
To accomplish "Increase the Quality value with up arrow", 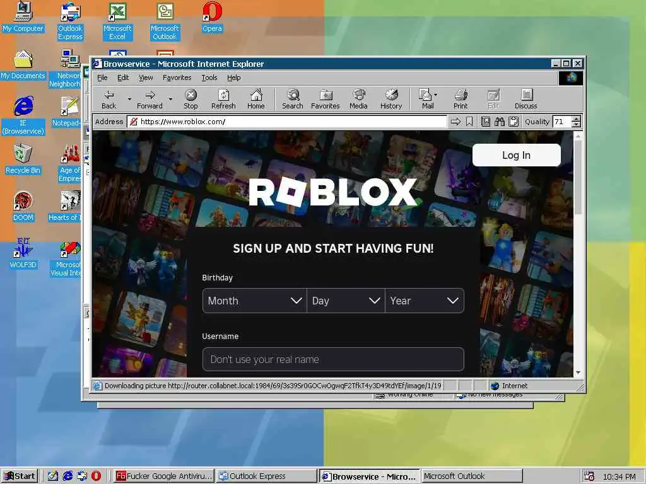I will coord(577,119).
